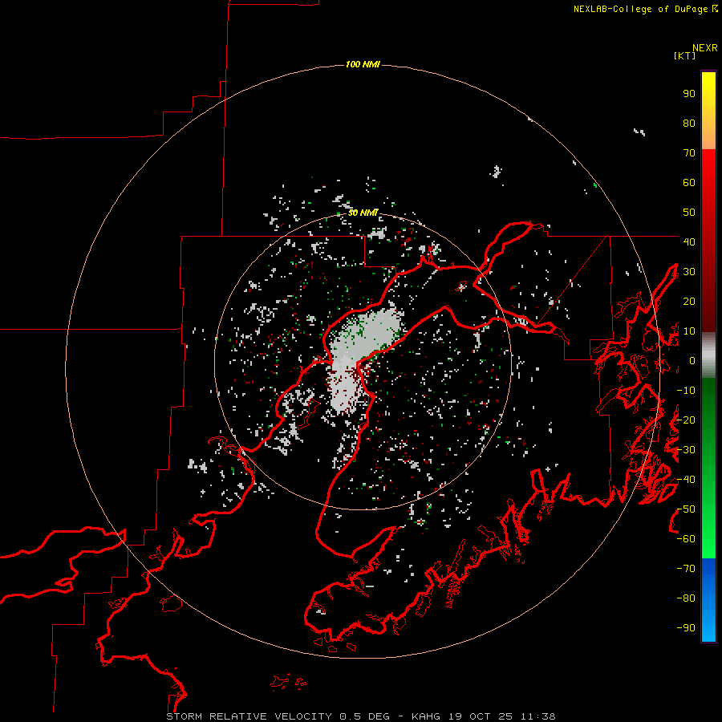The width and height of the screenshot is (722, 722).
Task: Click the 40 tick label on scale
Action: coord(689,241)
